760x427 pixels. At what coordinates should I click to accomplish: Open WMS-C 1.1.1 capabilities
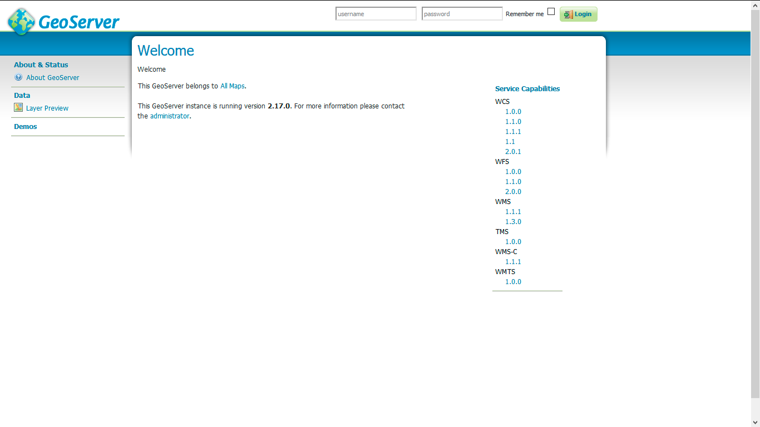[513, 262]
